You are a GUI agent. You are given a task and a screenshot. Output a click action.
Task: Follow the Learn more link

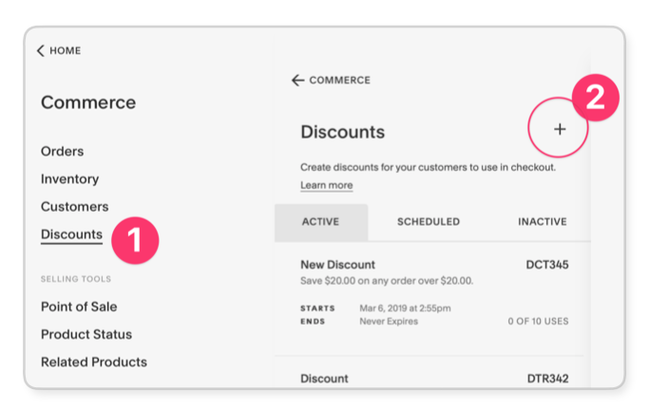coord(326,185)
